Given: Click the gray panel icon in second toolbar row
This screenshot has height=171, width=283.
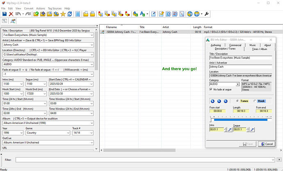Looking at the screenshot, I should point(5,21).
